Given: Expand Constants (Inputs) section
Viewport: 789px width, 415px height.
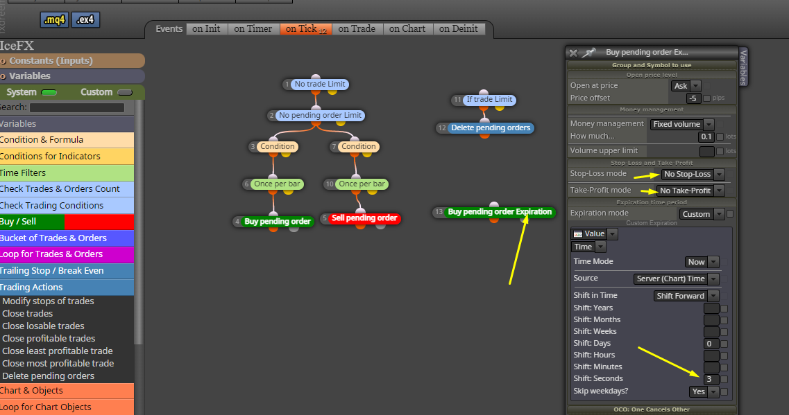Looking at the screenshot, I should pos(72,61).
